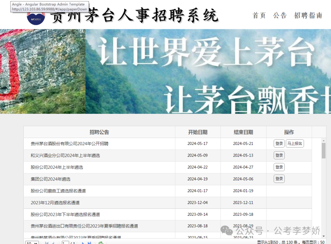Viewport: 331px width, 244px height.
Task: Open the 招聘指南 navigation item
Action: (x=308, y=15)
